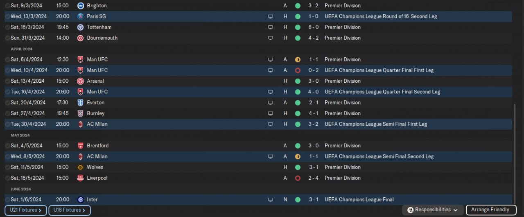Click the Paris SG club badge icon

(80, 16)
